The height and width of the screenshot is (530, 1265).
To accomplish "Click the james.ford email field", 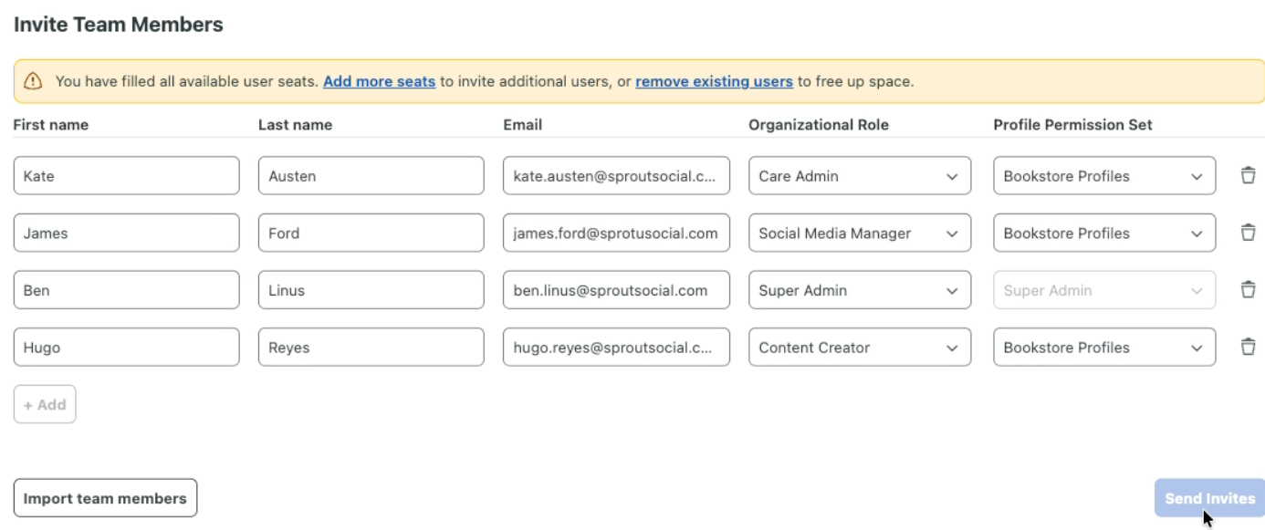I will click(x=616, y=233).
